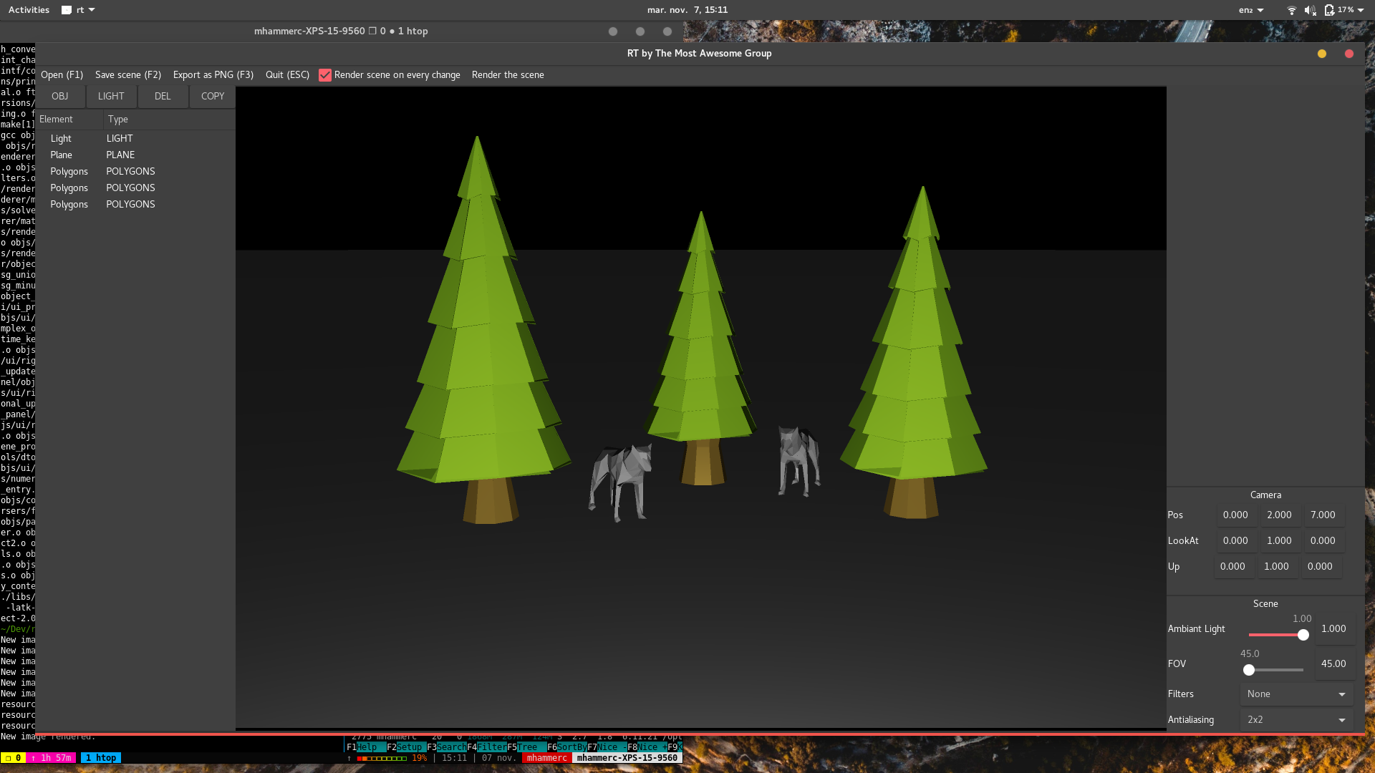This screenshot has height=773, width=1375.
Task: Click Open (F1) menu item
Action: coord(62,75)
